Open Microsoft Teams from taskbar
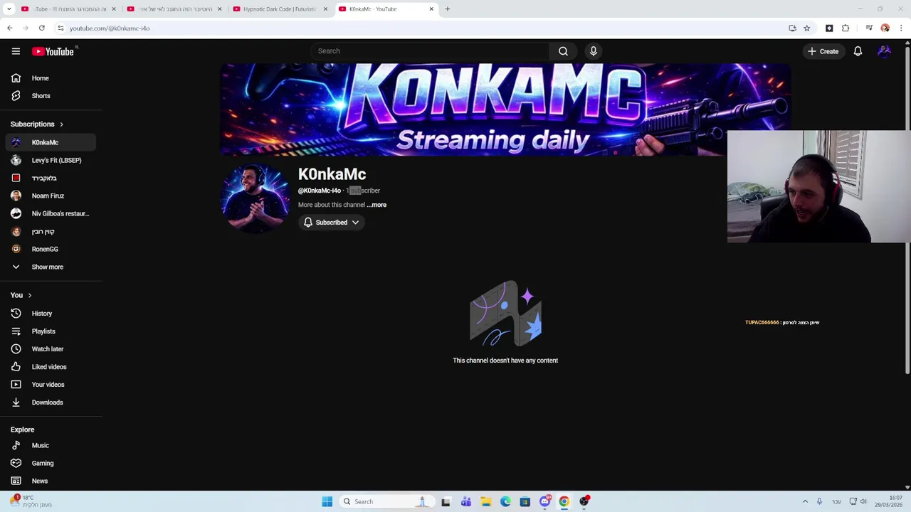Image resolution: width=911 pixels, height=512 pixels. pyautogui.click(x=466, y=501)
